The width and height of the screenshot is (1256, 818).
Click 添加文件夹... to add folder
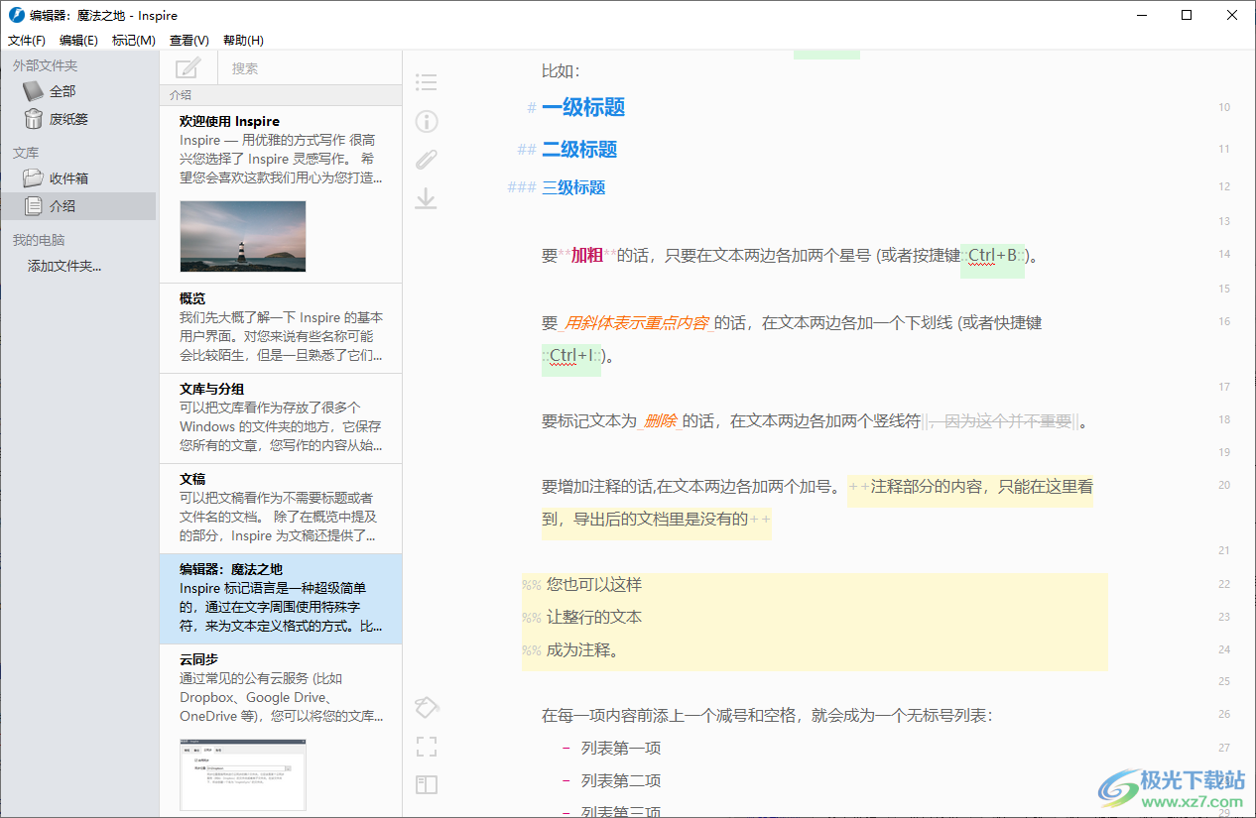pyautogui.click(x=64, y=266)
